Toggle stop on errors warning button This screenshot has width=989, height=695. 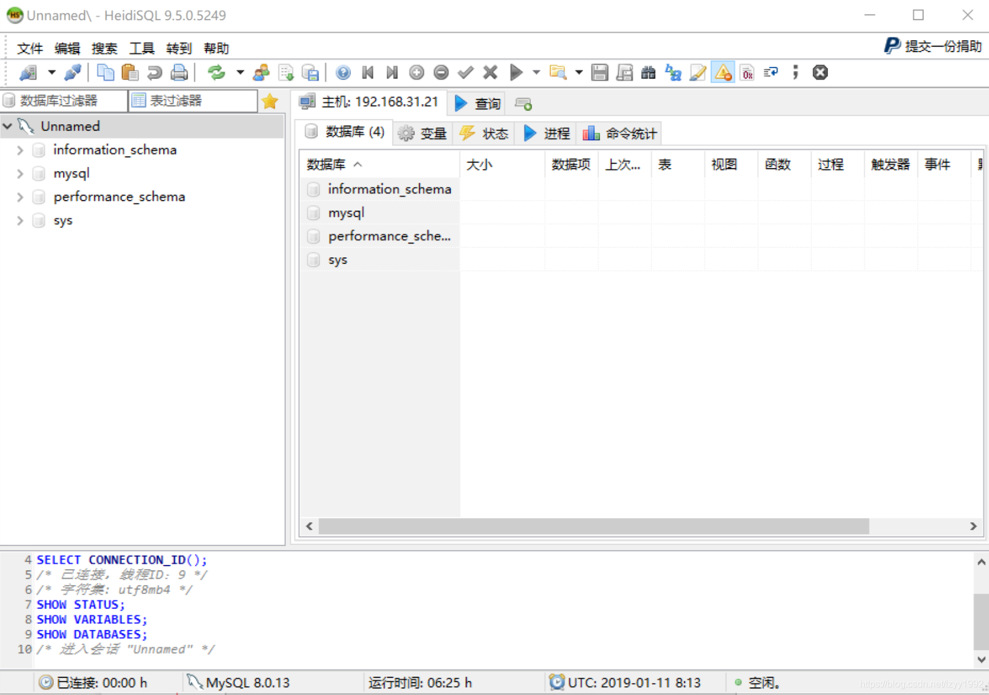[723, 73]
